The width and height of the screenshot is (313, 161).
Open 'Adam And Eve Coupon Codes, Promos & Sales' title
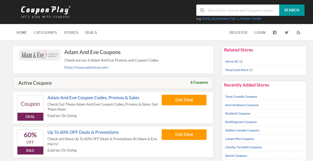93,98
